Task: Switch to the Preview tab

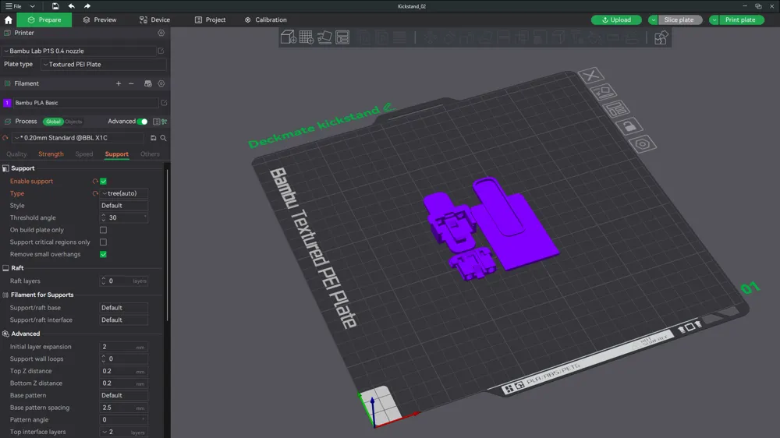Action: click(100, 20)
